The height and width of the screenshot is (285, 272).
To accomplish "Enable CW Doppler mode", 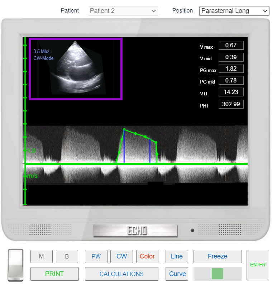I will 121,256.
